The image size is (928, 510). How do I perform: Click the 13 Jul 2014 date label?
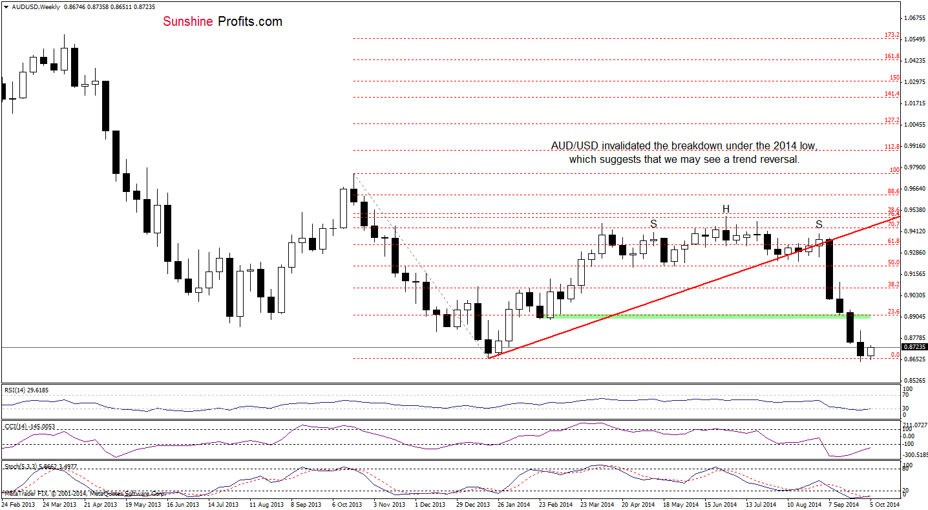pyautogui.click(x=760, y=504)
